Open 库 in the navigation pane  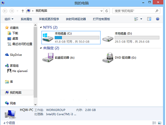click(x=11, y=82)
